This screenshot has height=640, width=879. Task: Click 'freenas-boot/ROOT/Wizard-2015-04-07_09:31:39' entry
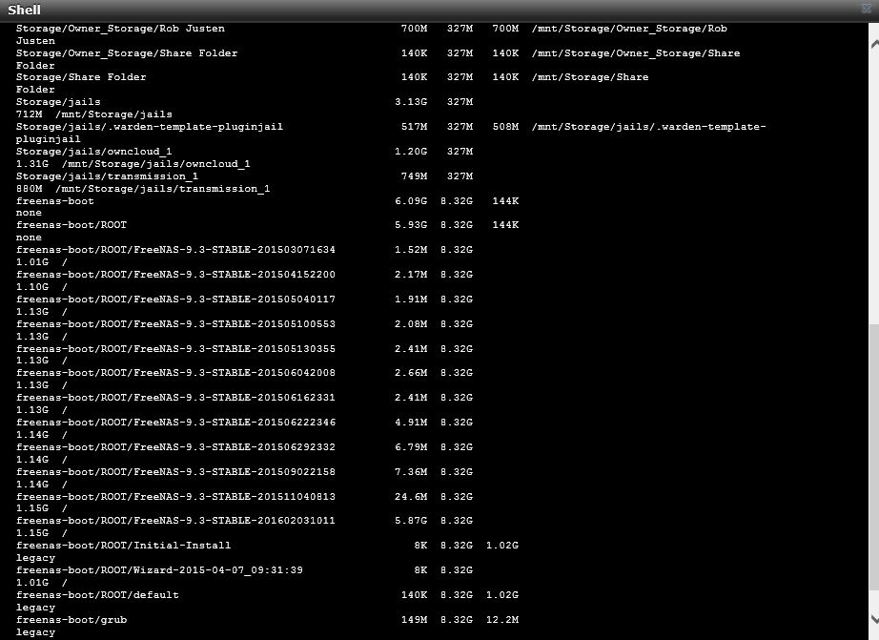coord(159,569)
